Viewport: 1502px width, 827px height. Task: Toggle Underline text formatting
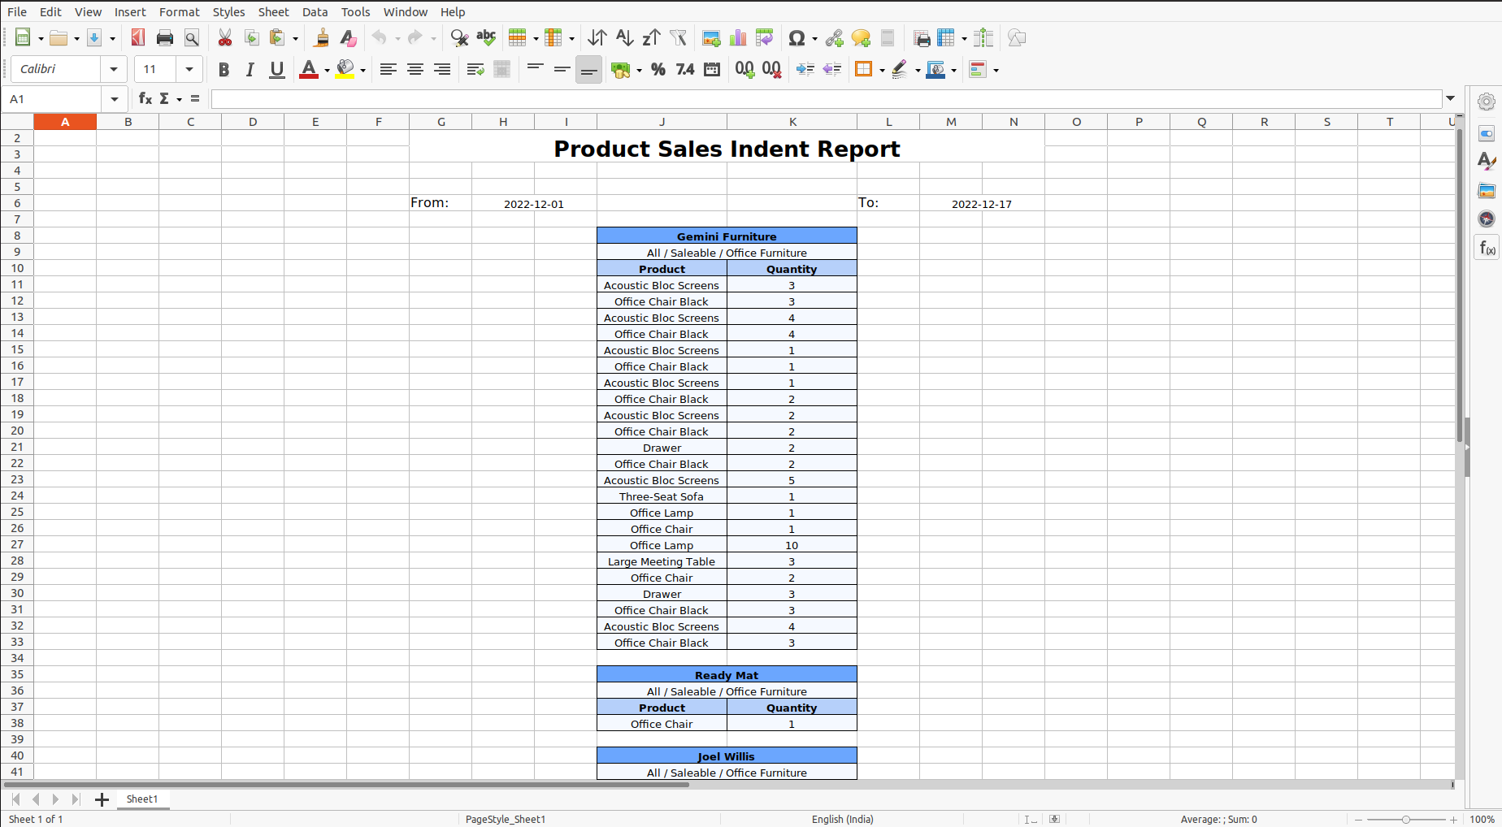[x=277, y=70]
